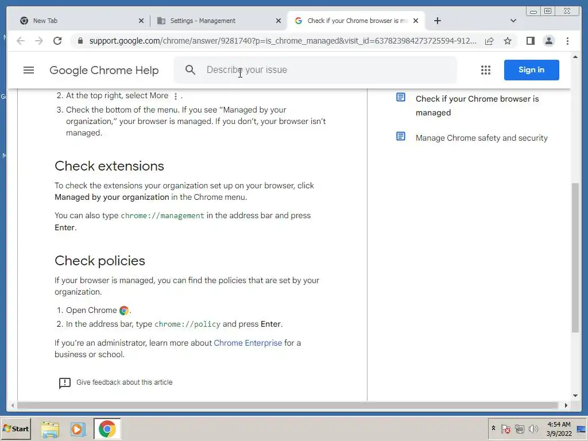
Task: Click the search magnifier icon
Action: 190,69
